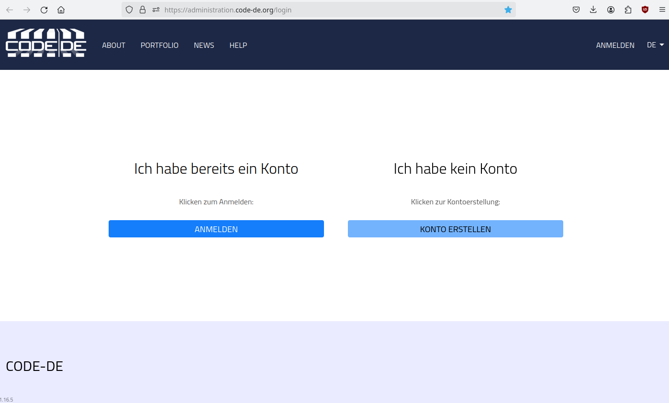Open the Firefox account icon
This screenshot has height=403, width=669.
click(611, 10)
